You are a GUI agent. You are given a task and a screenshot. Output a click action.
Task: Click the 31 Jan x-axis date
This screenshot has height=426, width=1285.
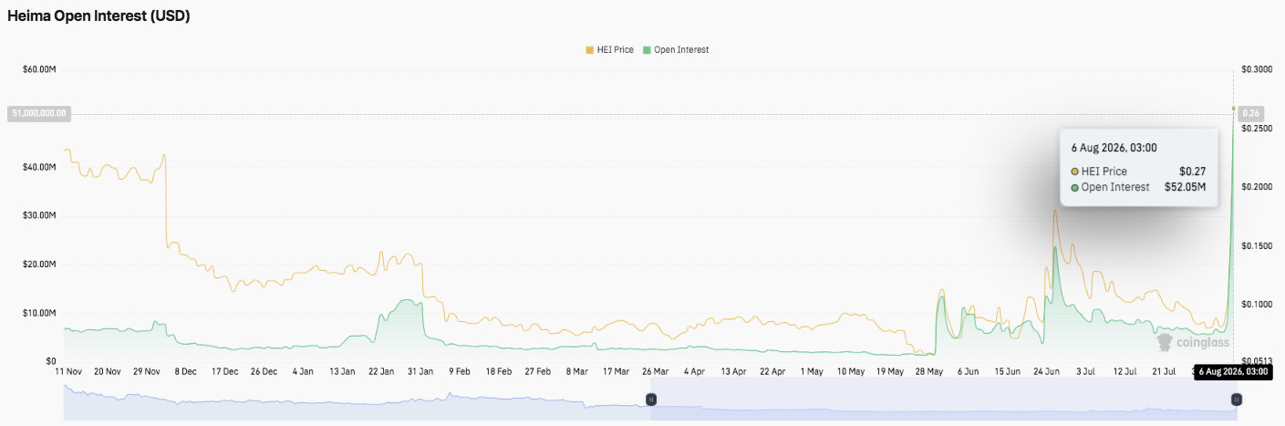pos(420,372)
